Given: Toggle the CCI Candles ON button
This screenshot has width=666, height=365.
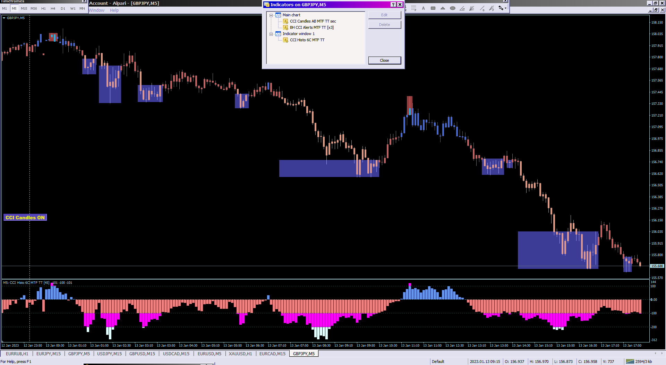Looking at the screenshot, I should point(25,218).
